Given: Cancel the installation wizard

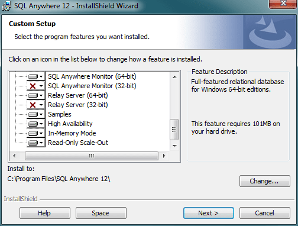Looking at the screenshot, I should (265, 213).
